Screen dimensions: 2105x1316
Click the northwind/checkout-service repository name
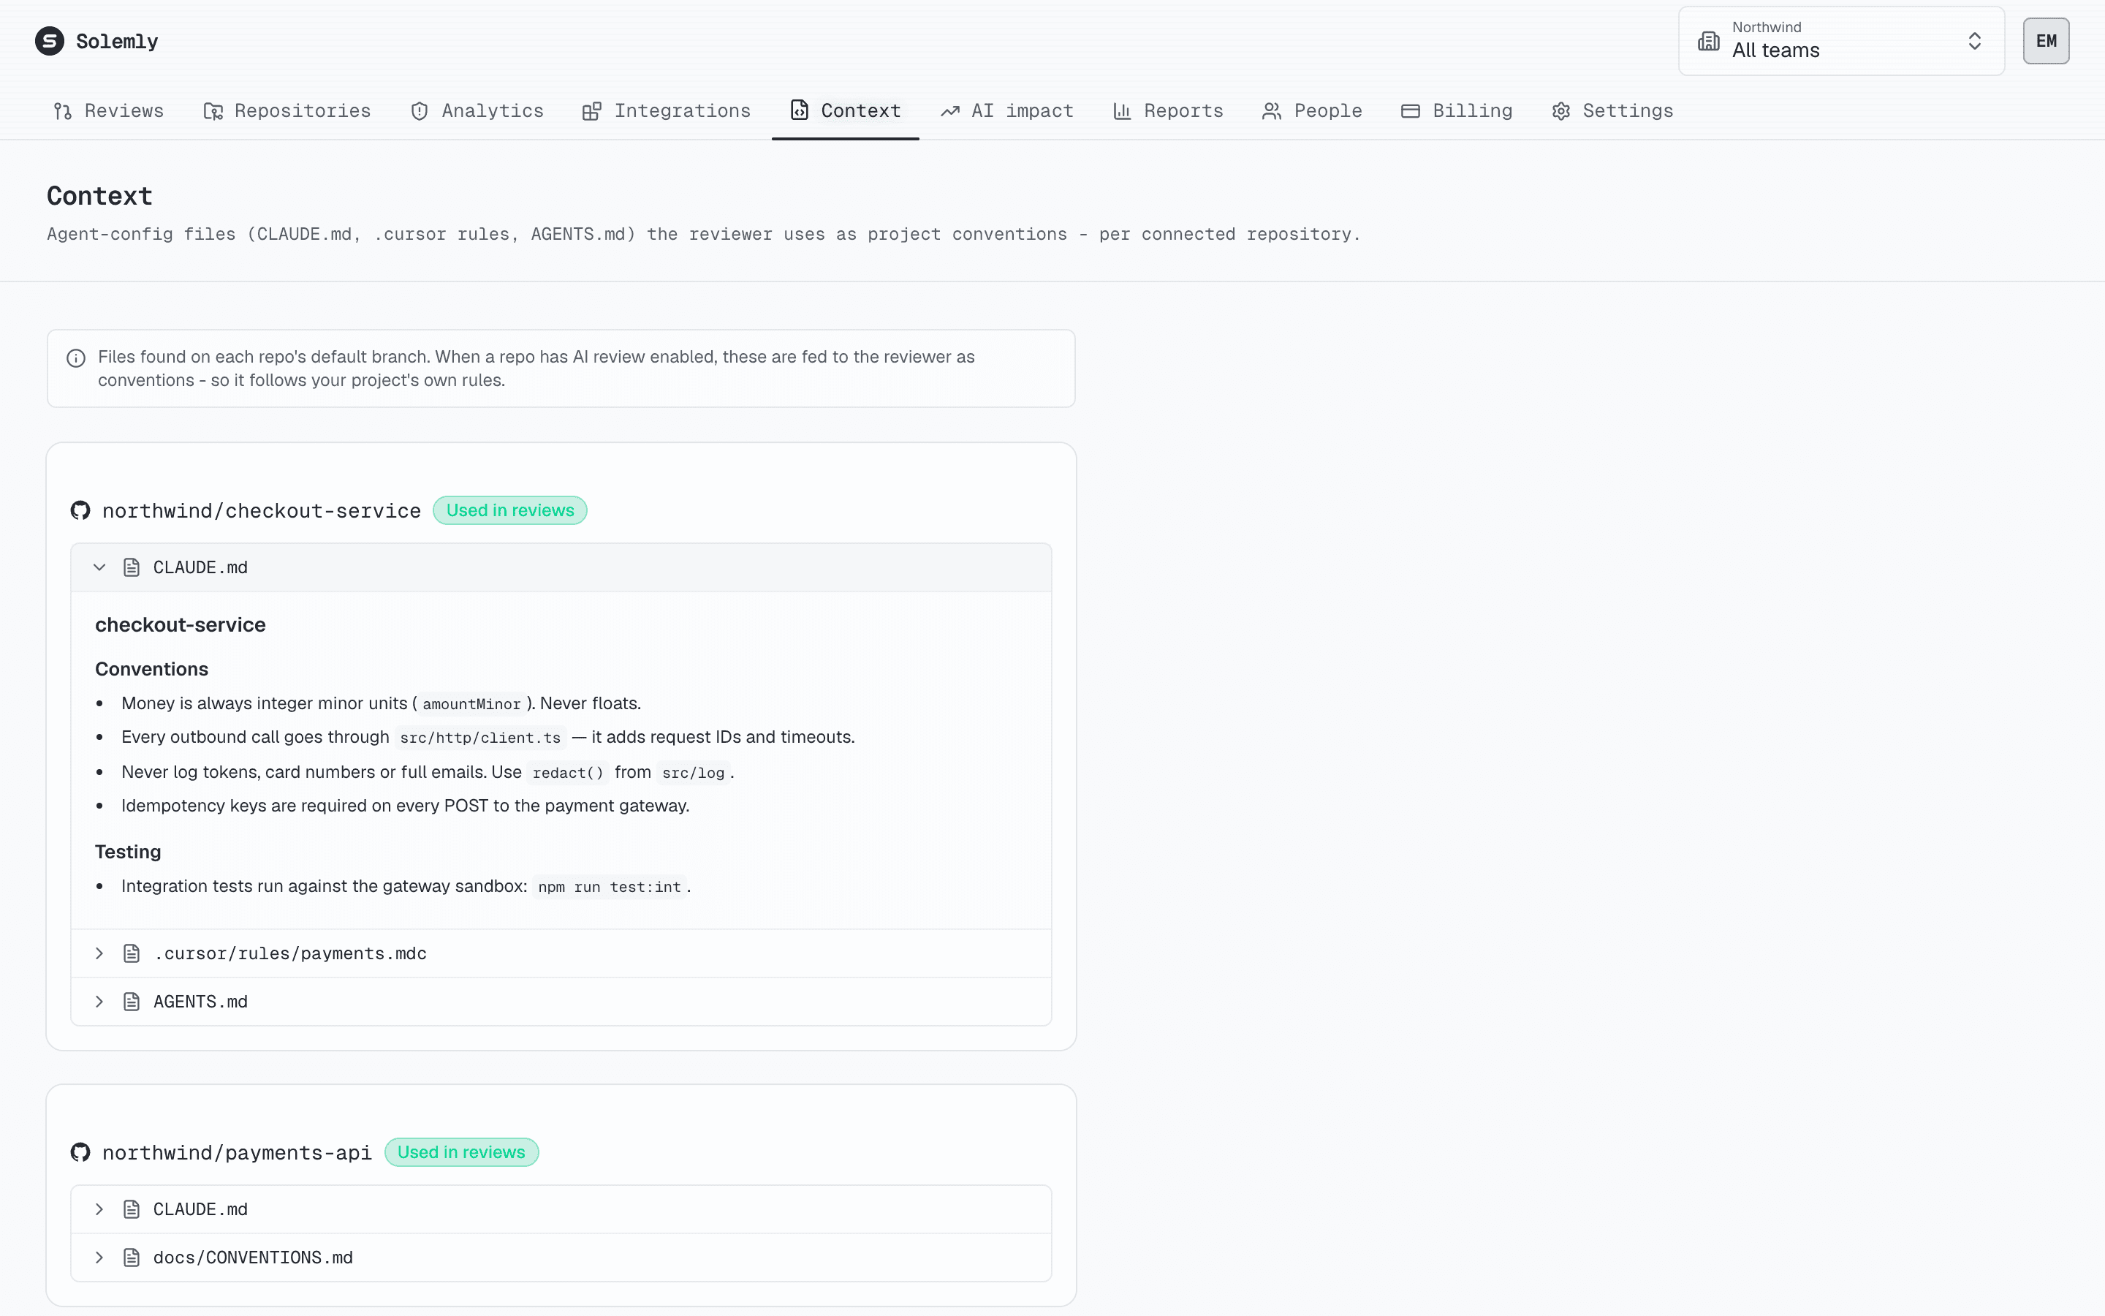(x=262, y=511)
